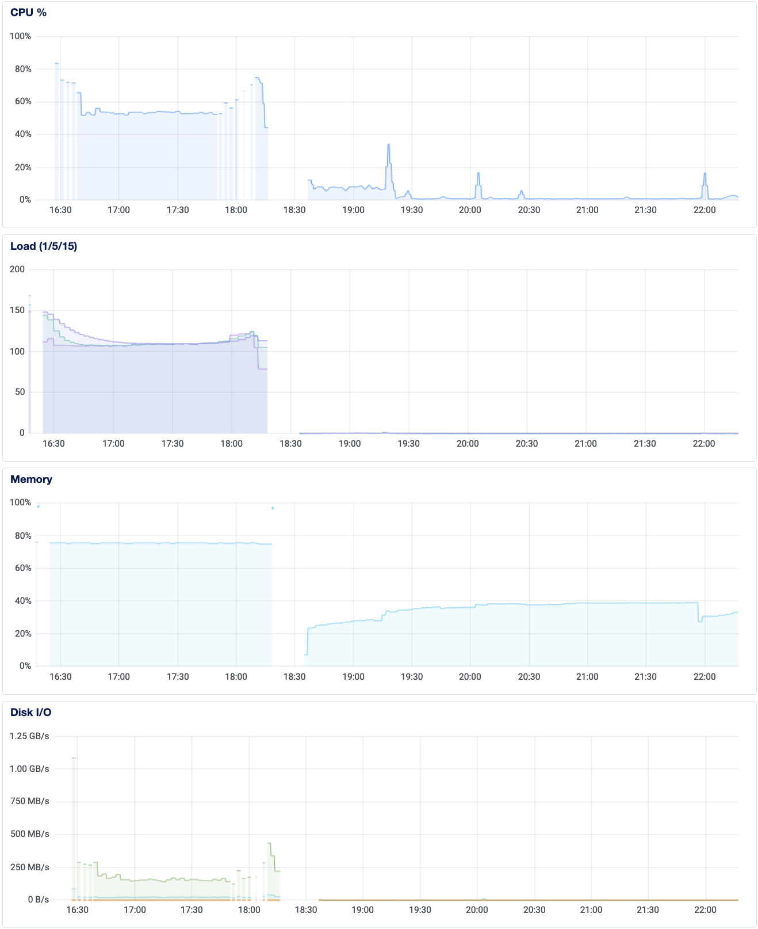Click the 18:30 time label under Disk I/O chart
Screen dimensions: 758x929
pyautogui.click(x=306, y=910)
